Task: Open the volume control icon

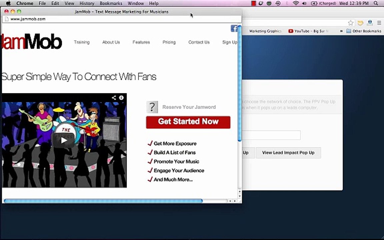Action: (304, 3)
